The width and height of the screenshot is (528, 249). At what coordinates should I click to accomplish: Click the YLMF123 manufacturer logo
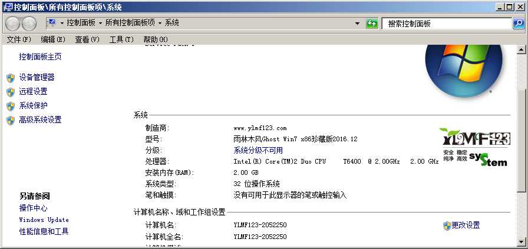click(x=475, y=147)
